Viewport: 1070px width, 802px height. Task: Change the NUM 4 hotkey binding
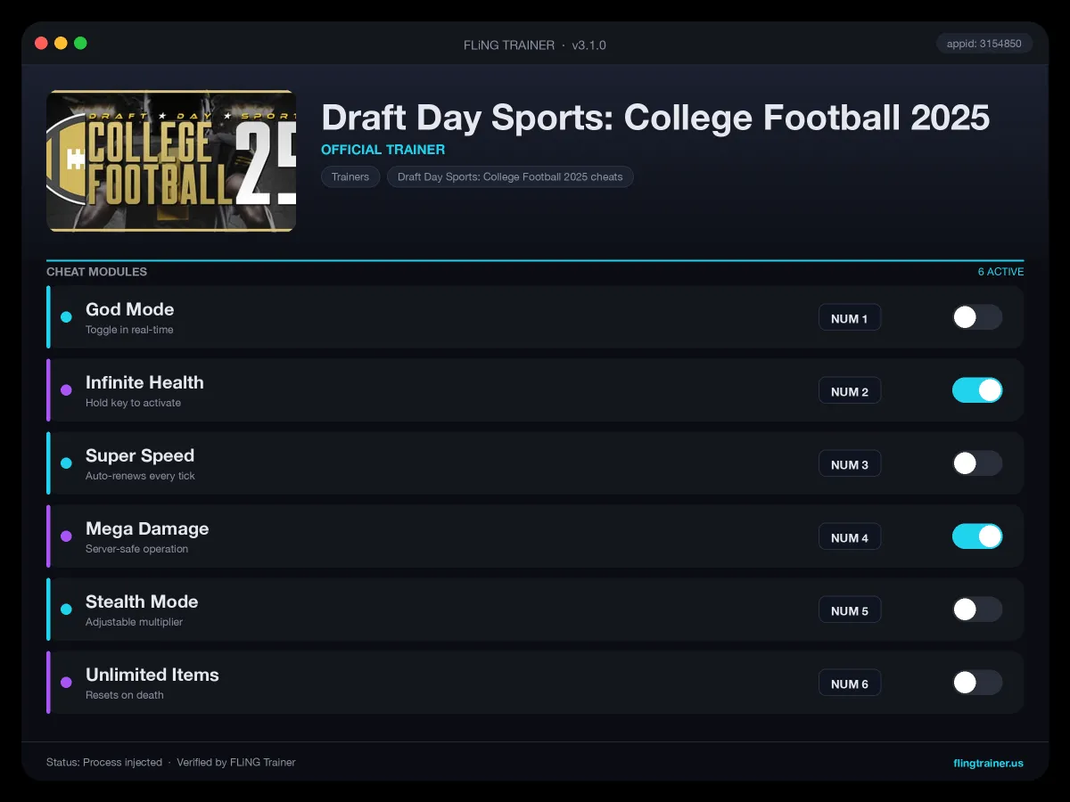(850, 537)
